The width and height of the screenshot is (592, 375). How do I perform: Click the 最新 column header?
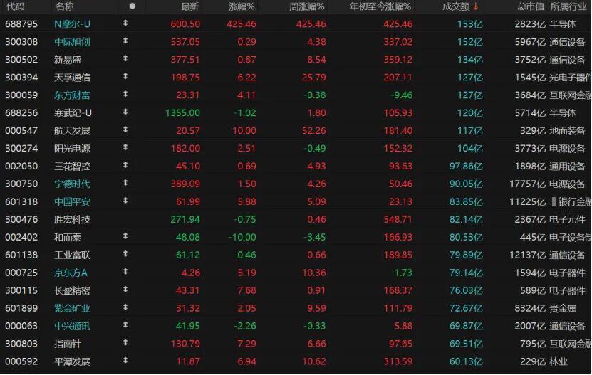(190, 6)
